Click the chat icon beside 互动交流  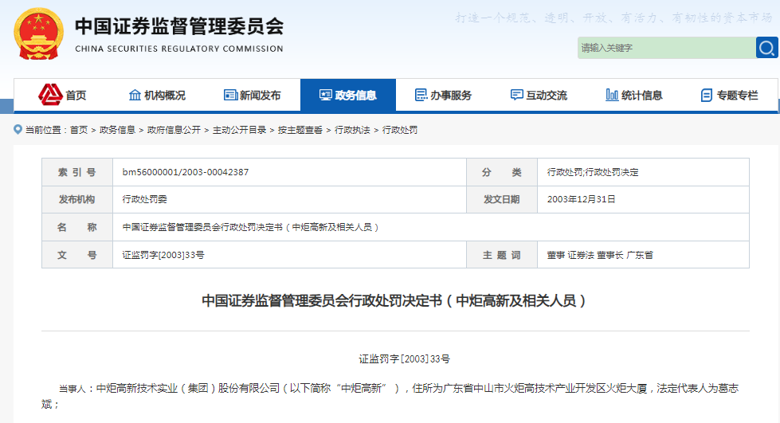click(517, 95)
